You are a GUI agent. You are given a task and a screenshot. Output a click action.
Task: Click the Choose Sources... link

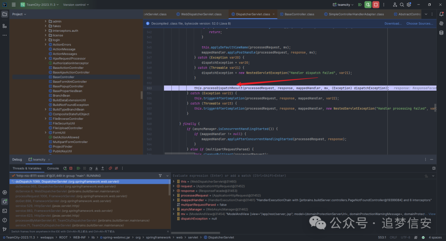pos(419,23)
